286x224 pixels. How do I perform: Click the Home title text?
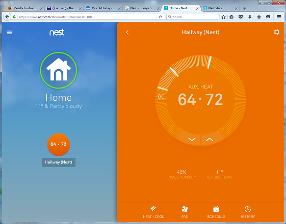[59, 97]
